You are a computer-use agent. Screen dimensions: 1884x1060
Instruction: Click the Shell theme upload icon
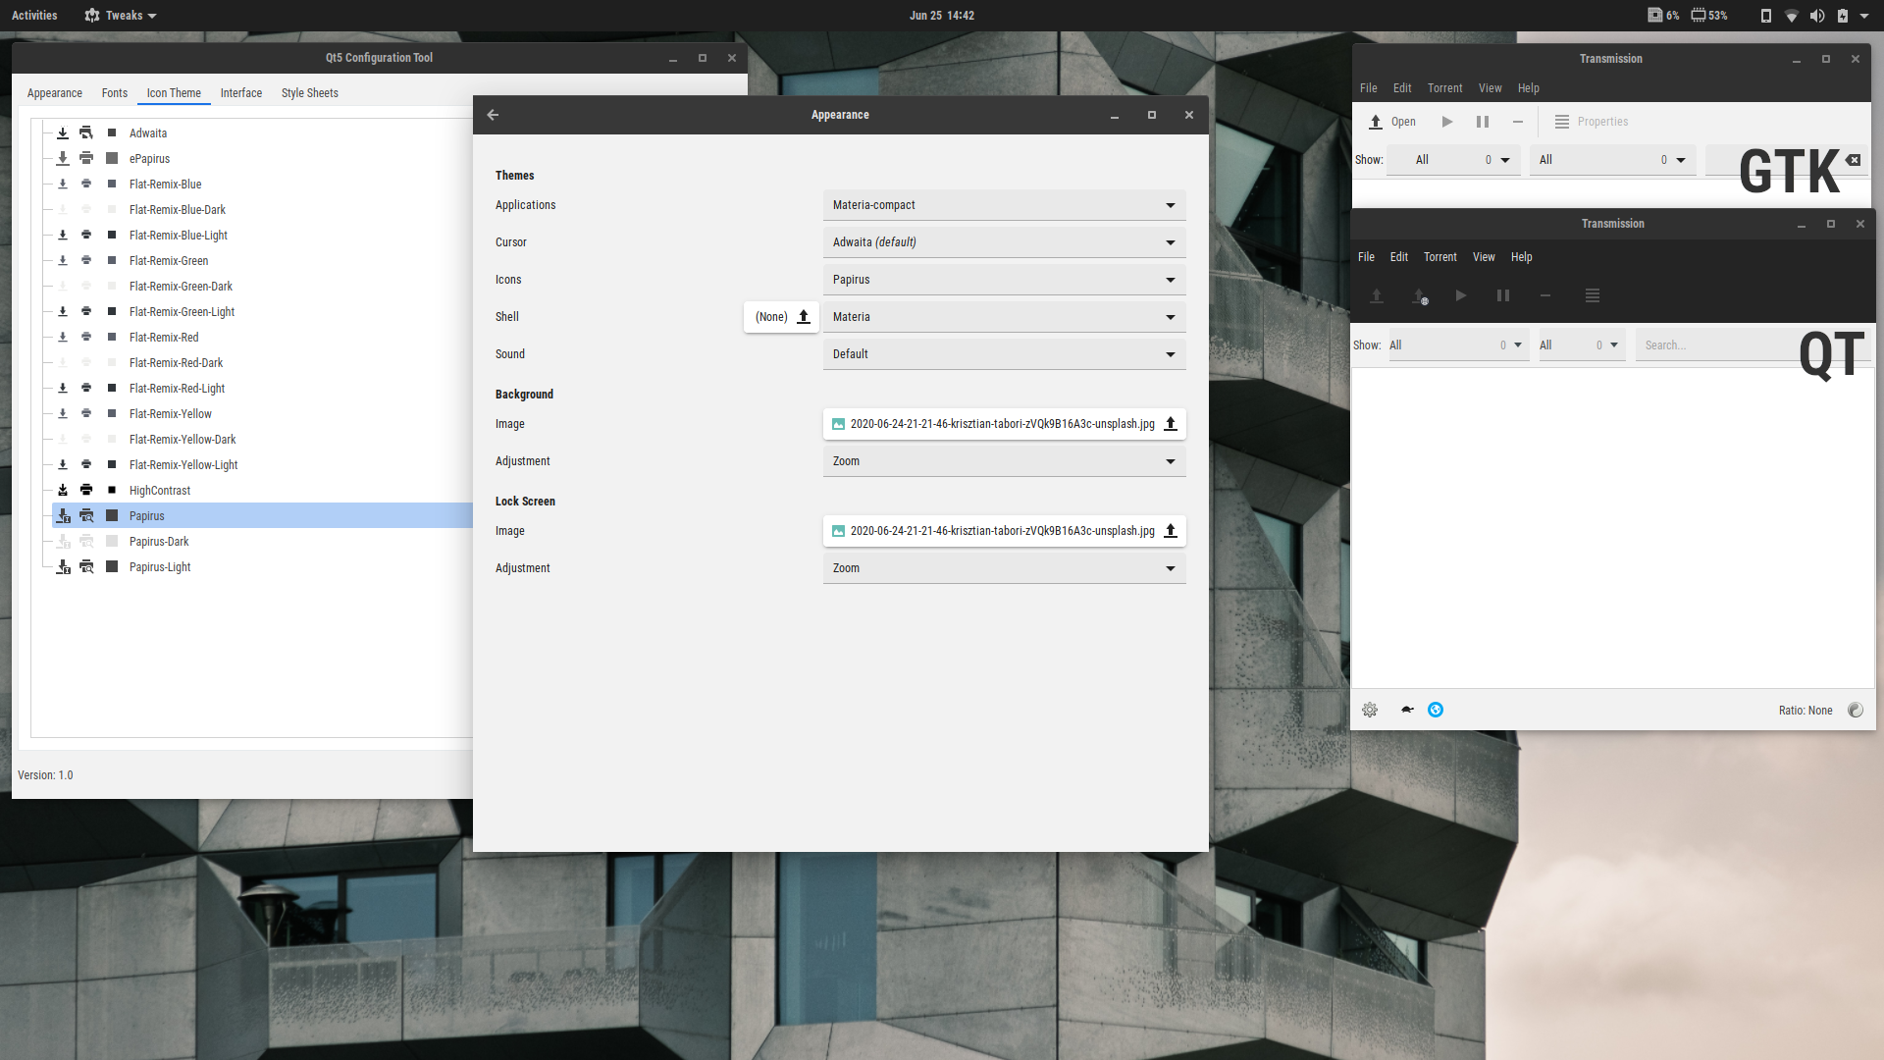tap(804, 317)
